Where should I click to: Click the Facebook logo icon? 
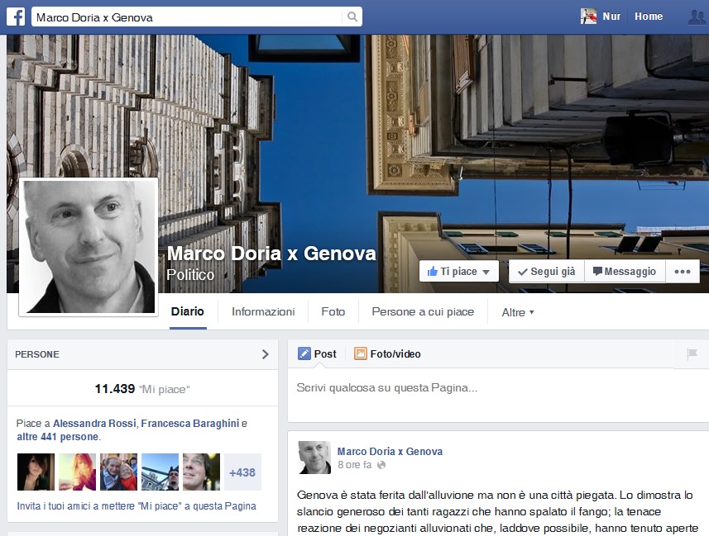point(16,17)
